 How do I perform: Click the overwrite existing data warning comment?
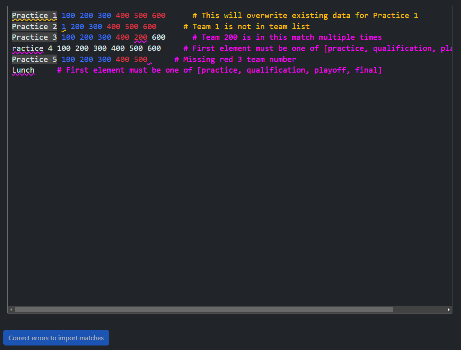305,16
